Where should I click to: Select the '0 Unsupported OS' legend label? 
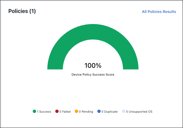(x=139, y=112)
